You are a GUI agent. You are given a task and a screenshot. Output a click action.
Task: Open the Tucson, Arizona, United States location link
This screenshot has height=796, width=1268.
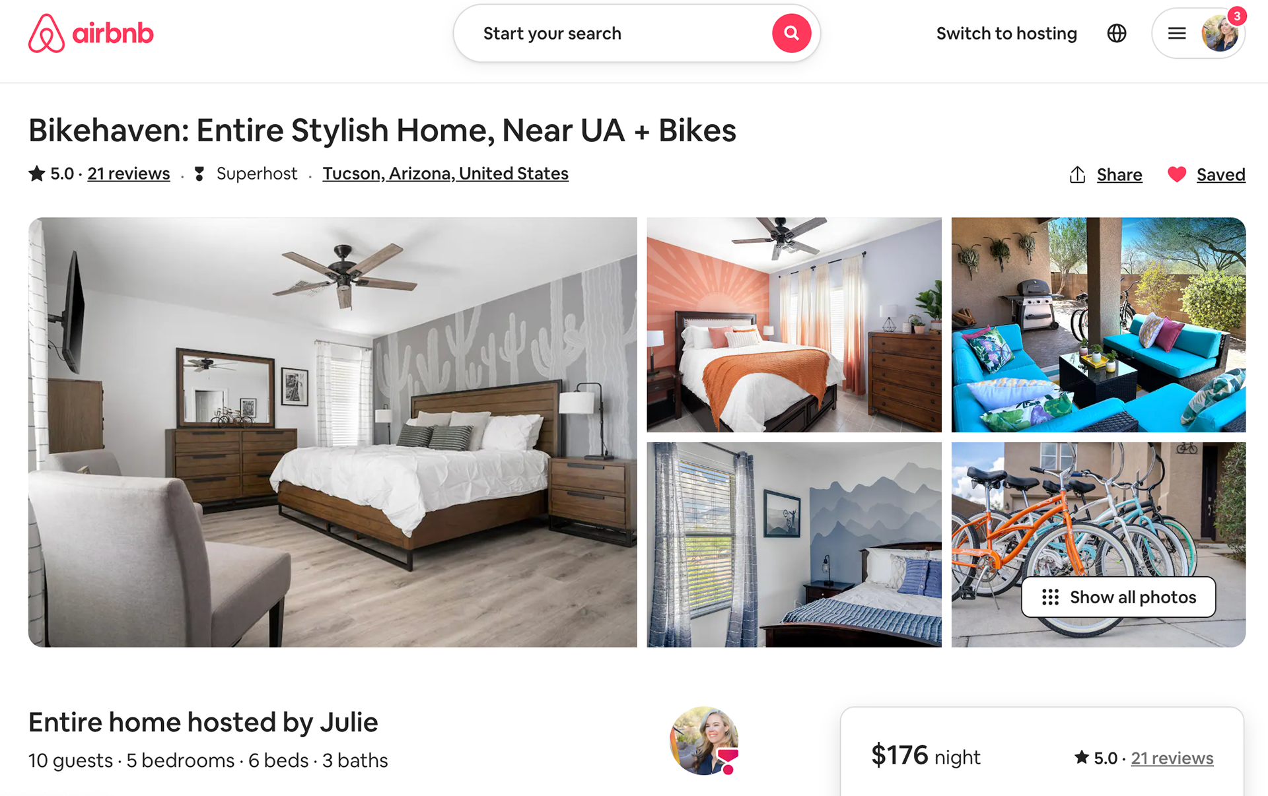pyautogui.click(x=445, y=174)
